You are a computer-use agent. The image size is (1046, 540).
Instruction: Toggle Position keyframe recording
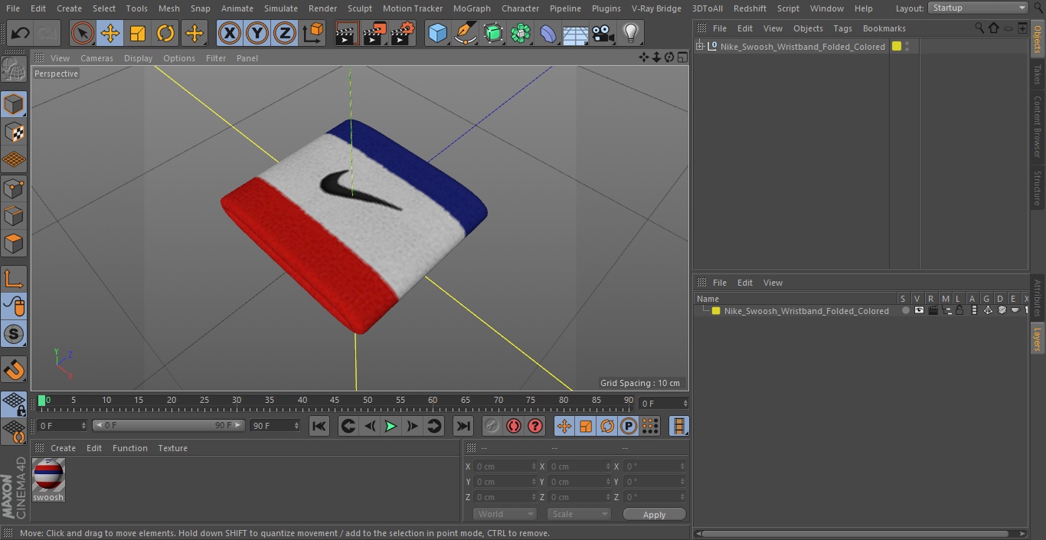pyautogui.click(x=564, y=426)
